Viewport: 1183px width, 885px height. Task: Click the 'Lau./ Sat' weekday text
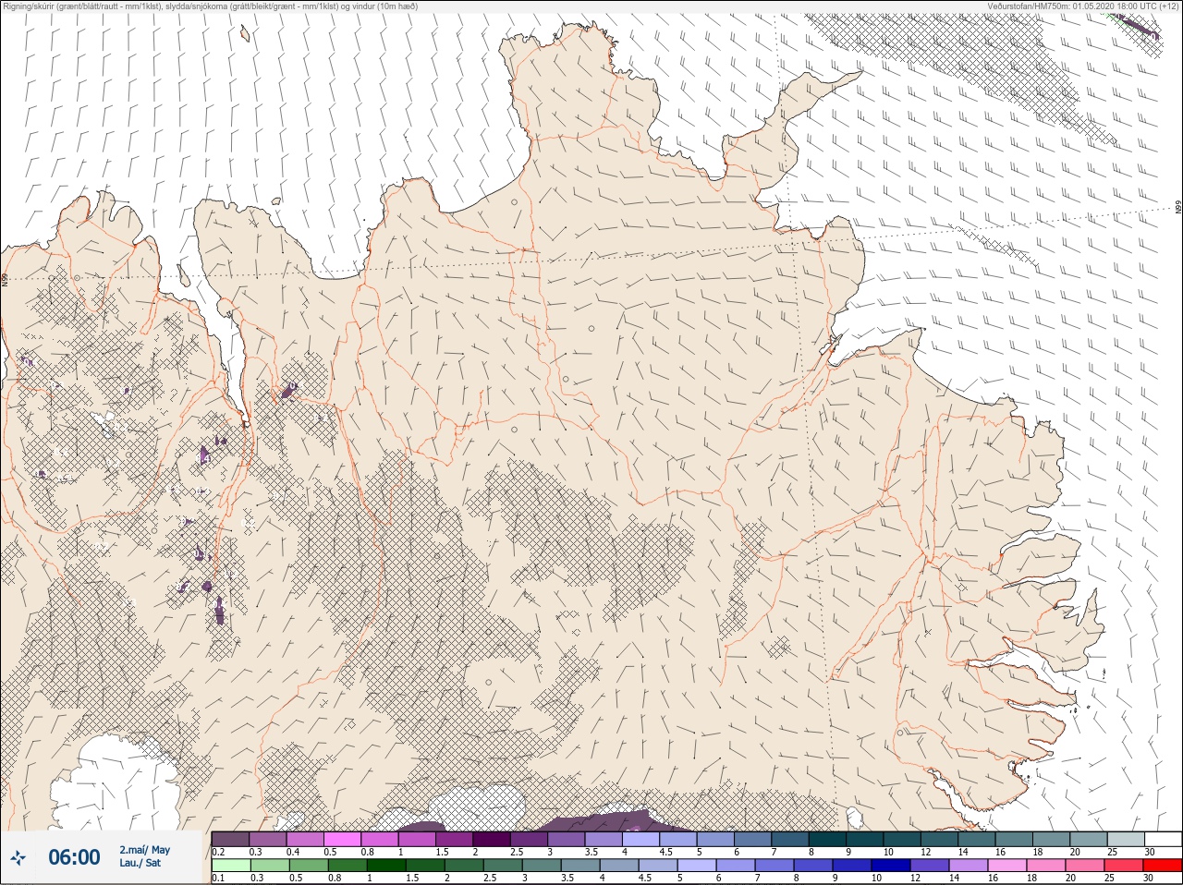click(x=140, y=863)
